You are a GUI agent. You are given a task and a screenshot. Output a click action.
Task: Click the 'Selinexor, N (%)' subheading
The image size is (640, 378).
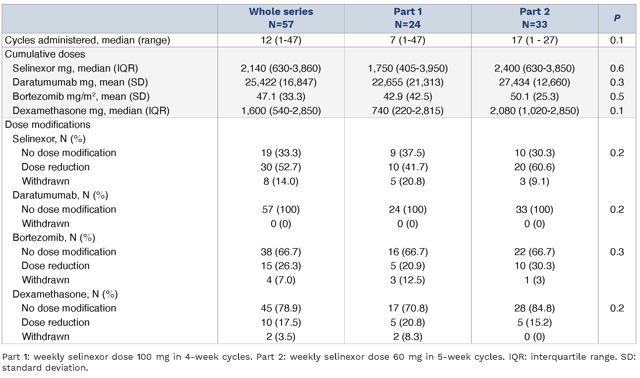tap(49, 139)
